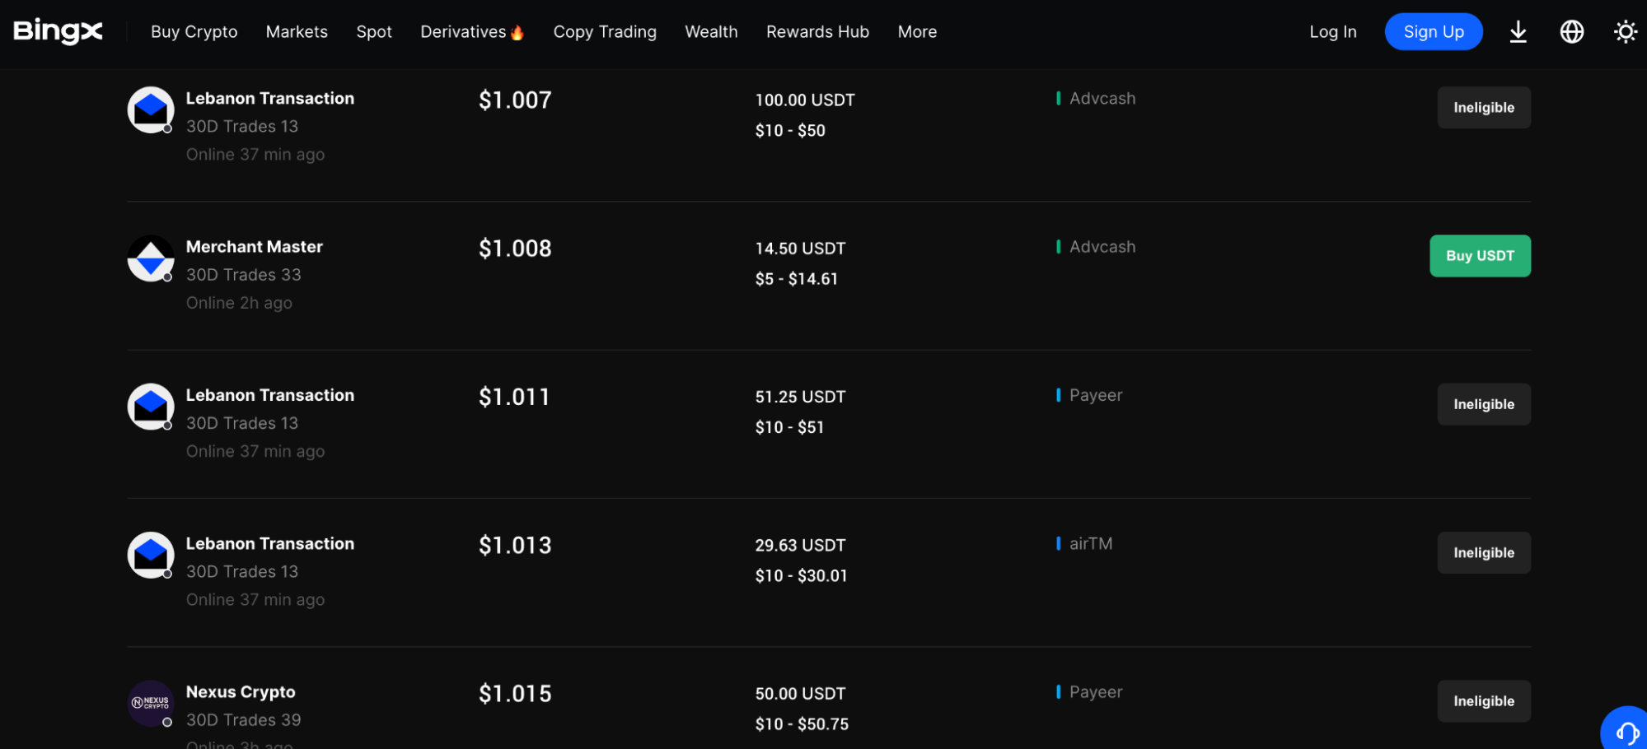Click Nexus Crypto merchant avatar

[x=151, y=703]
